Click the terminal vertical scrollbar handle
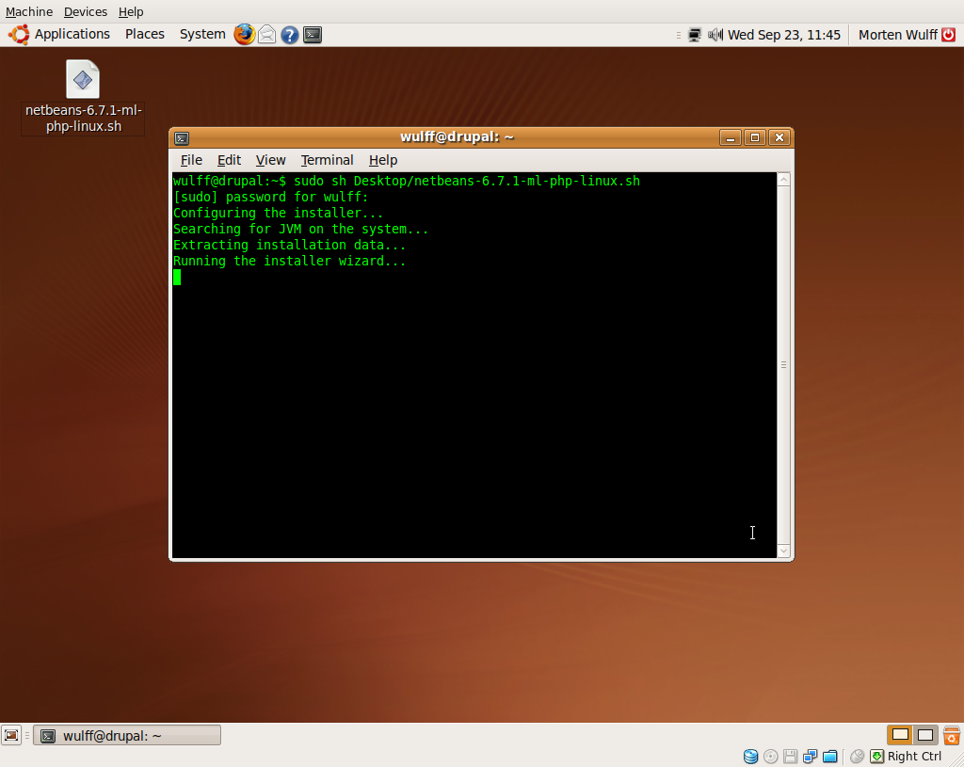This screenshot has width=964, height=767. pos(783,365)
